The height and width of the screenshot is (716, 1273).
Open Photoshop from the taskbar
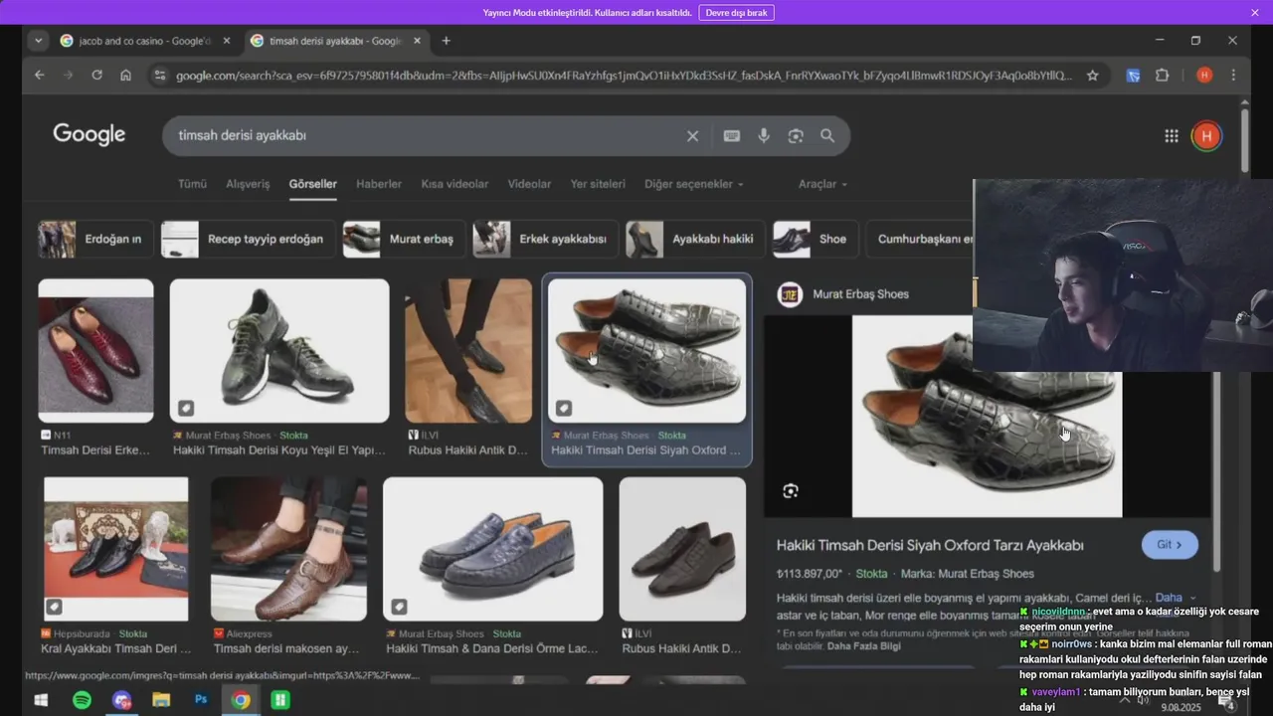click(x=201, y=700)
